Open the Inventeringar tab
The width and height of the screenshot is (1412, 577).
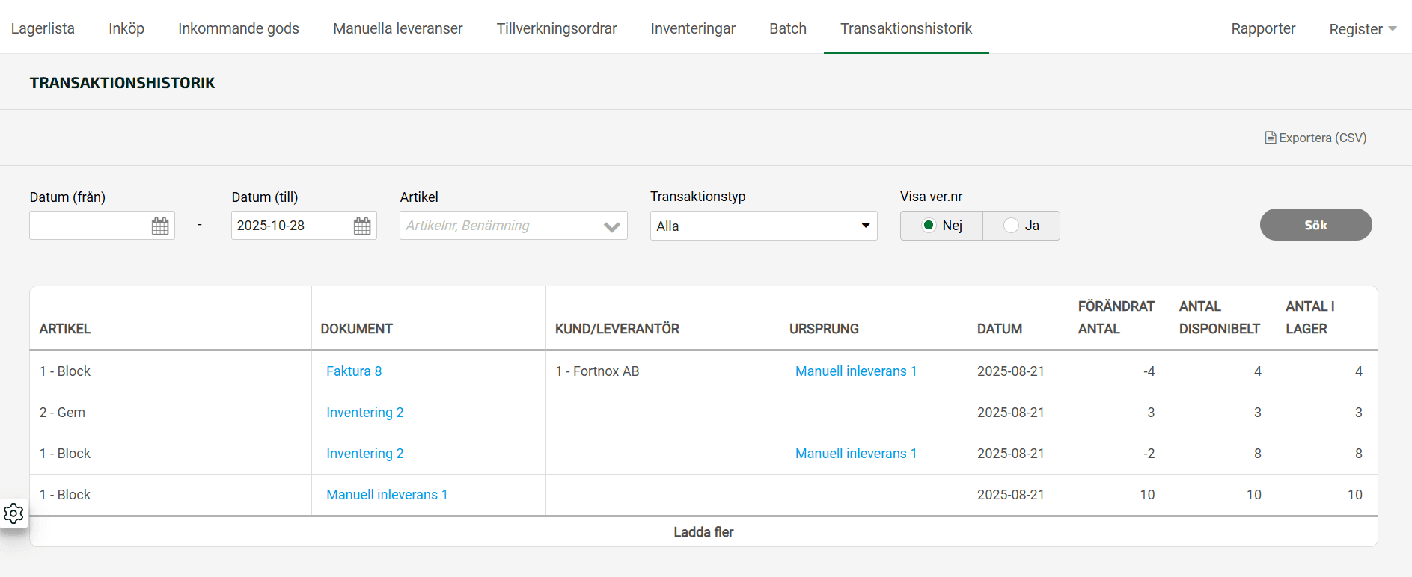[693, 28]
